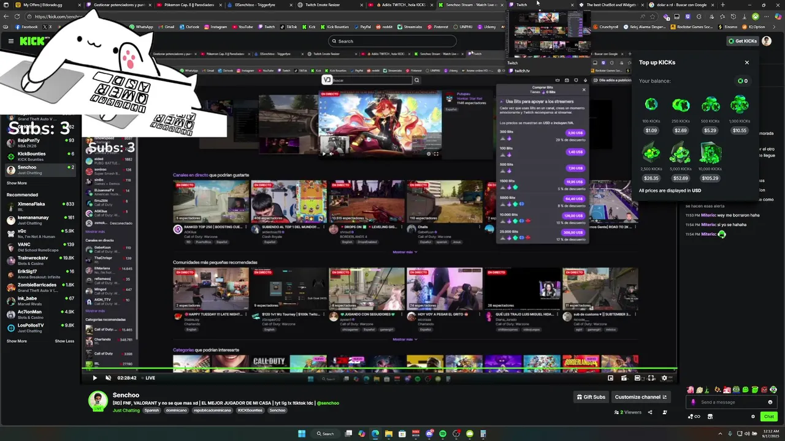Collapse list with Show Less
Image resolution: width=785 pixels, height=441 pixels.
click(64, 341)
